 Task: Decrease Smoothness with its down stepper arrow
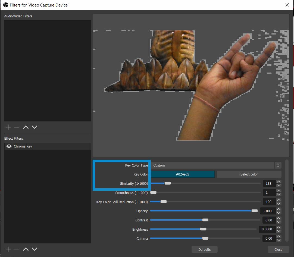coord(279,194)
